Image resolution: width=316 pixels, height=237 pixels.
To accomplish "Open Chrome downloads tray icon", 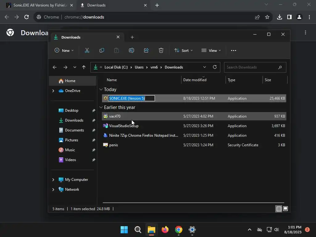I will [x=280, y=17].
